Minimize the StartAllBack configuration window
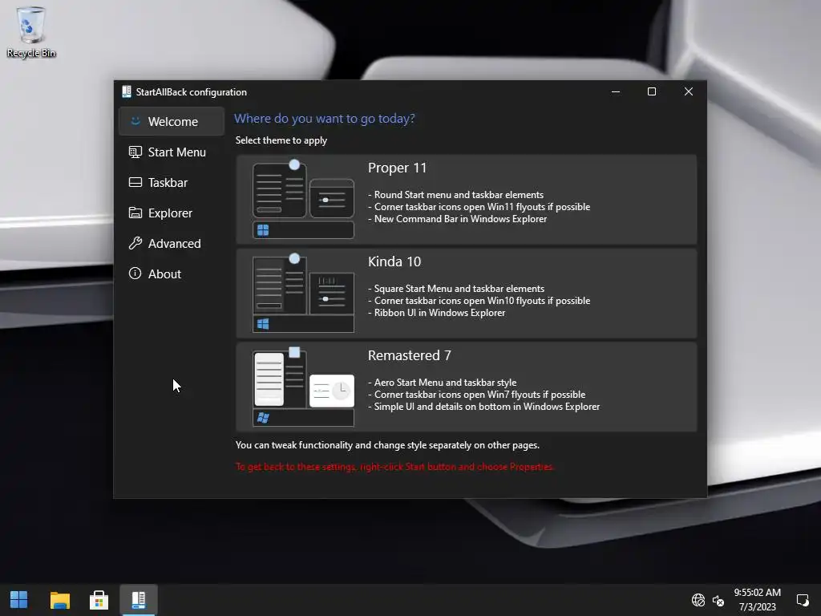Viewport: 821px width, 616px height. 616,91
